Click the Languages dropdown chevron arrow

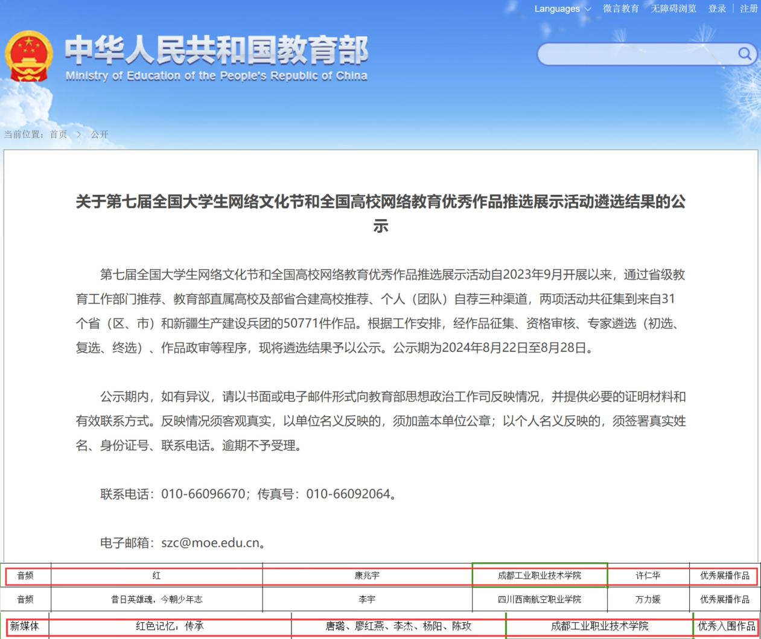[x=588, y=9]
